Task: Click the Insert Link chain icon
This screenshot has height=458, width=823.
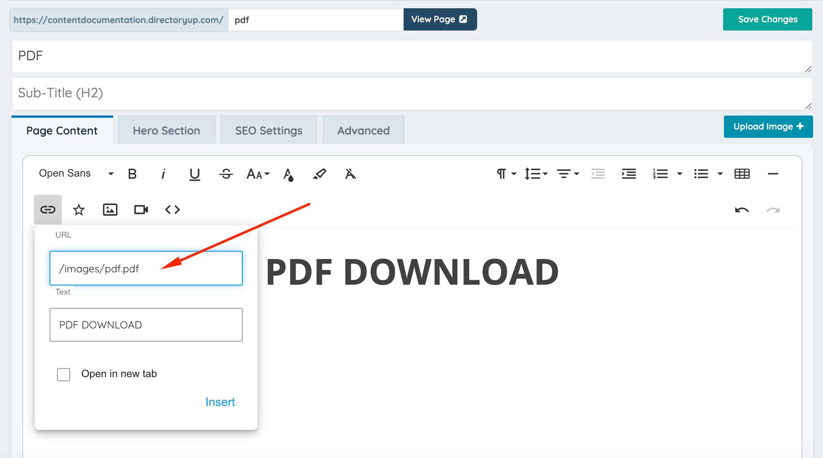Action: 48,210
